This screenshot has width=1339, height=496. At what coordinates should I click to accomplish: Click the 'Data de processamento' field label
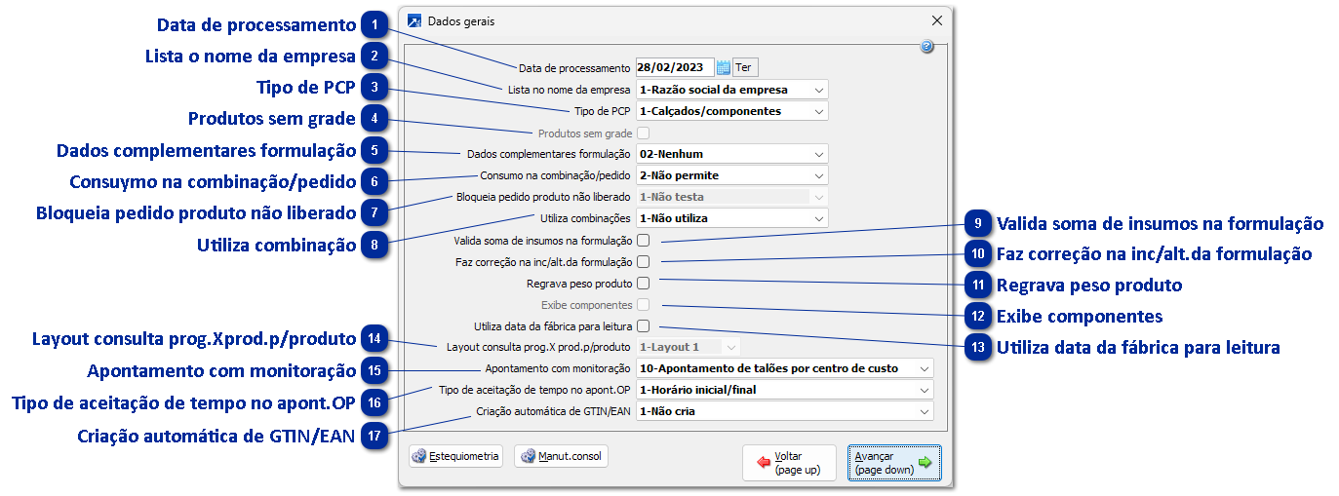(x=575, y=68)
